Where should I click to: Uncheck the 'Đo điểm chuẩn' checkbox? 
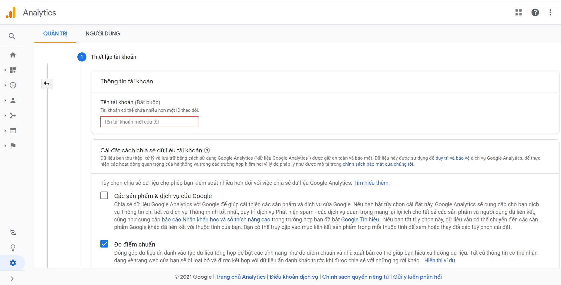coord(104,244)
